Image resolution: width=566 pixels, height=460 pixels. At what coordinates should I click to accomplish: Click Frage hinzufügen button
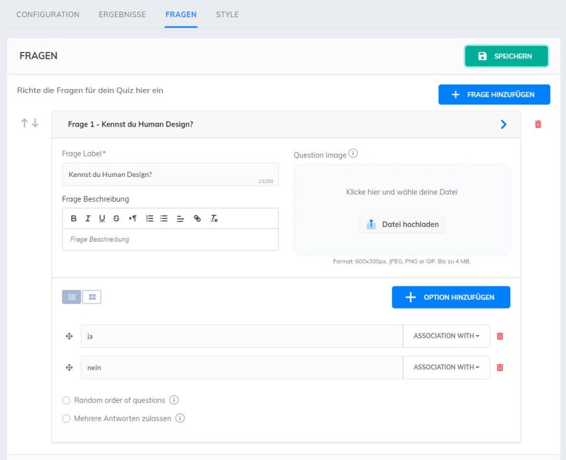click(494, 95)
